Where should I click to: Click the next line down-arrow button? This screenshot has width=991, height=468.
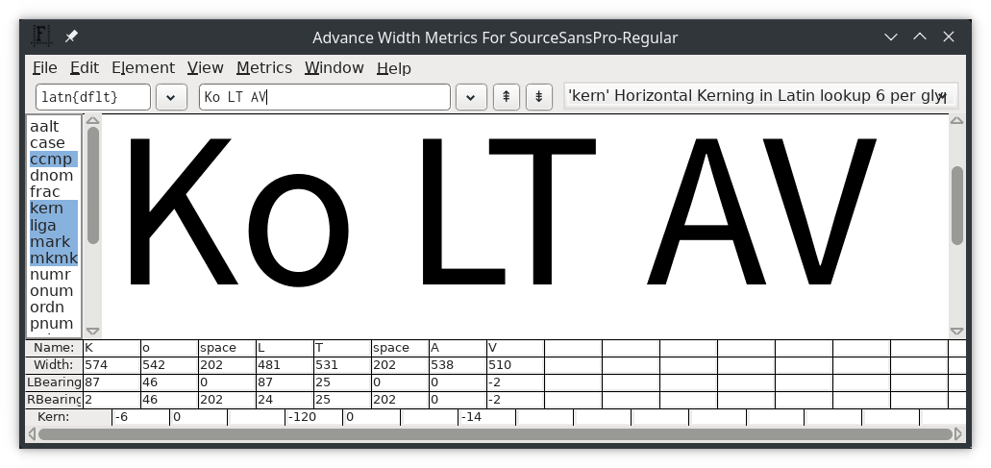point(539,97)
